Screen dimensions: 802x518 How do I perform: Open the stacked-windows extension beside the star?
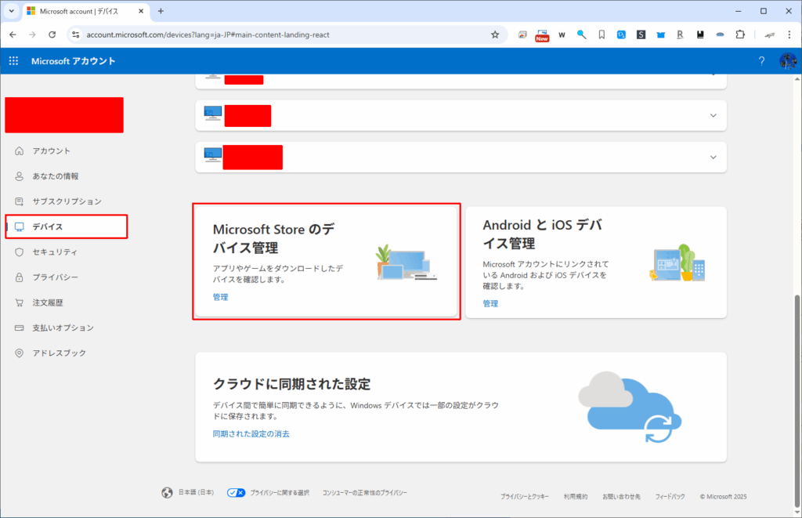coord(522,34)
